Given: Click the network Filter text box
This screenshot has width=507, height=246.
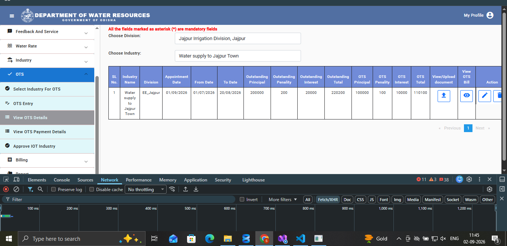Looking at the screenshot, I should [118, 200].
